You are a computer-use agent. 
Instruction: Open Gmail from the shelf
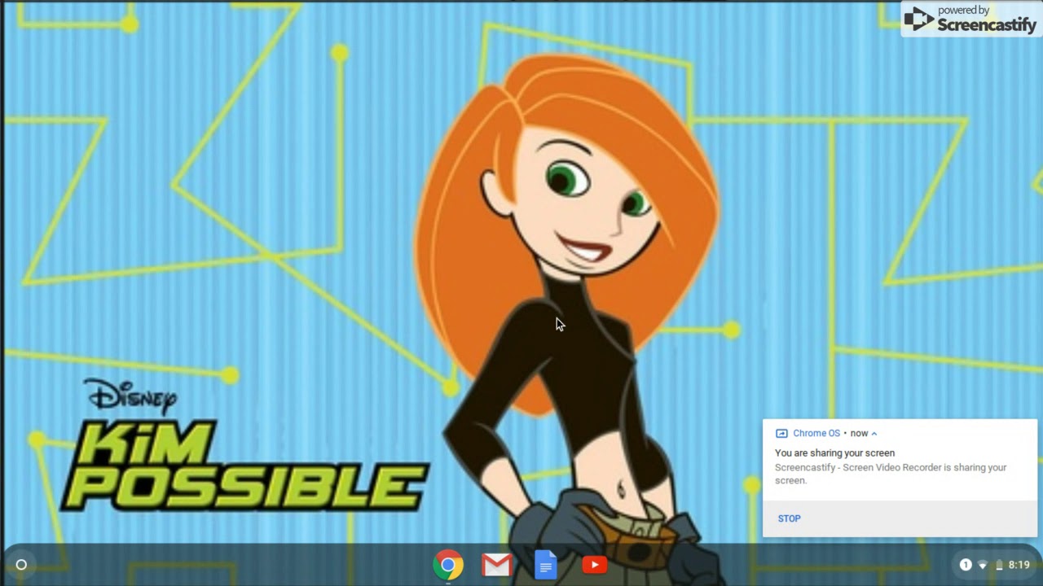coord(496,565)
